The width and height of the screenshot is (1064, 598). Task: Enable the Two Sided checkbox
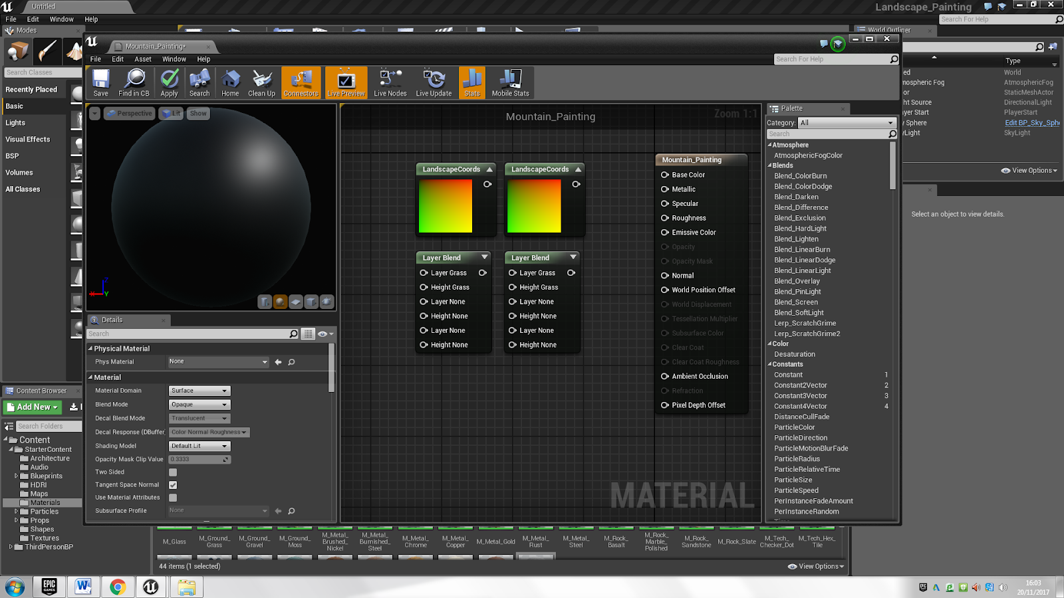pyautogui.click(x=173, y=472)
